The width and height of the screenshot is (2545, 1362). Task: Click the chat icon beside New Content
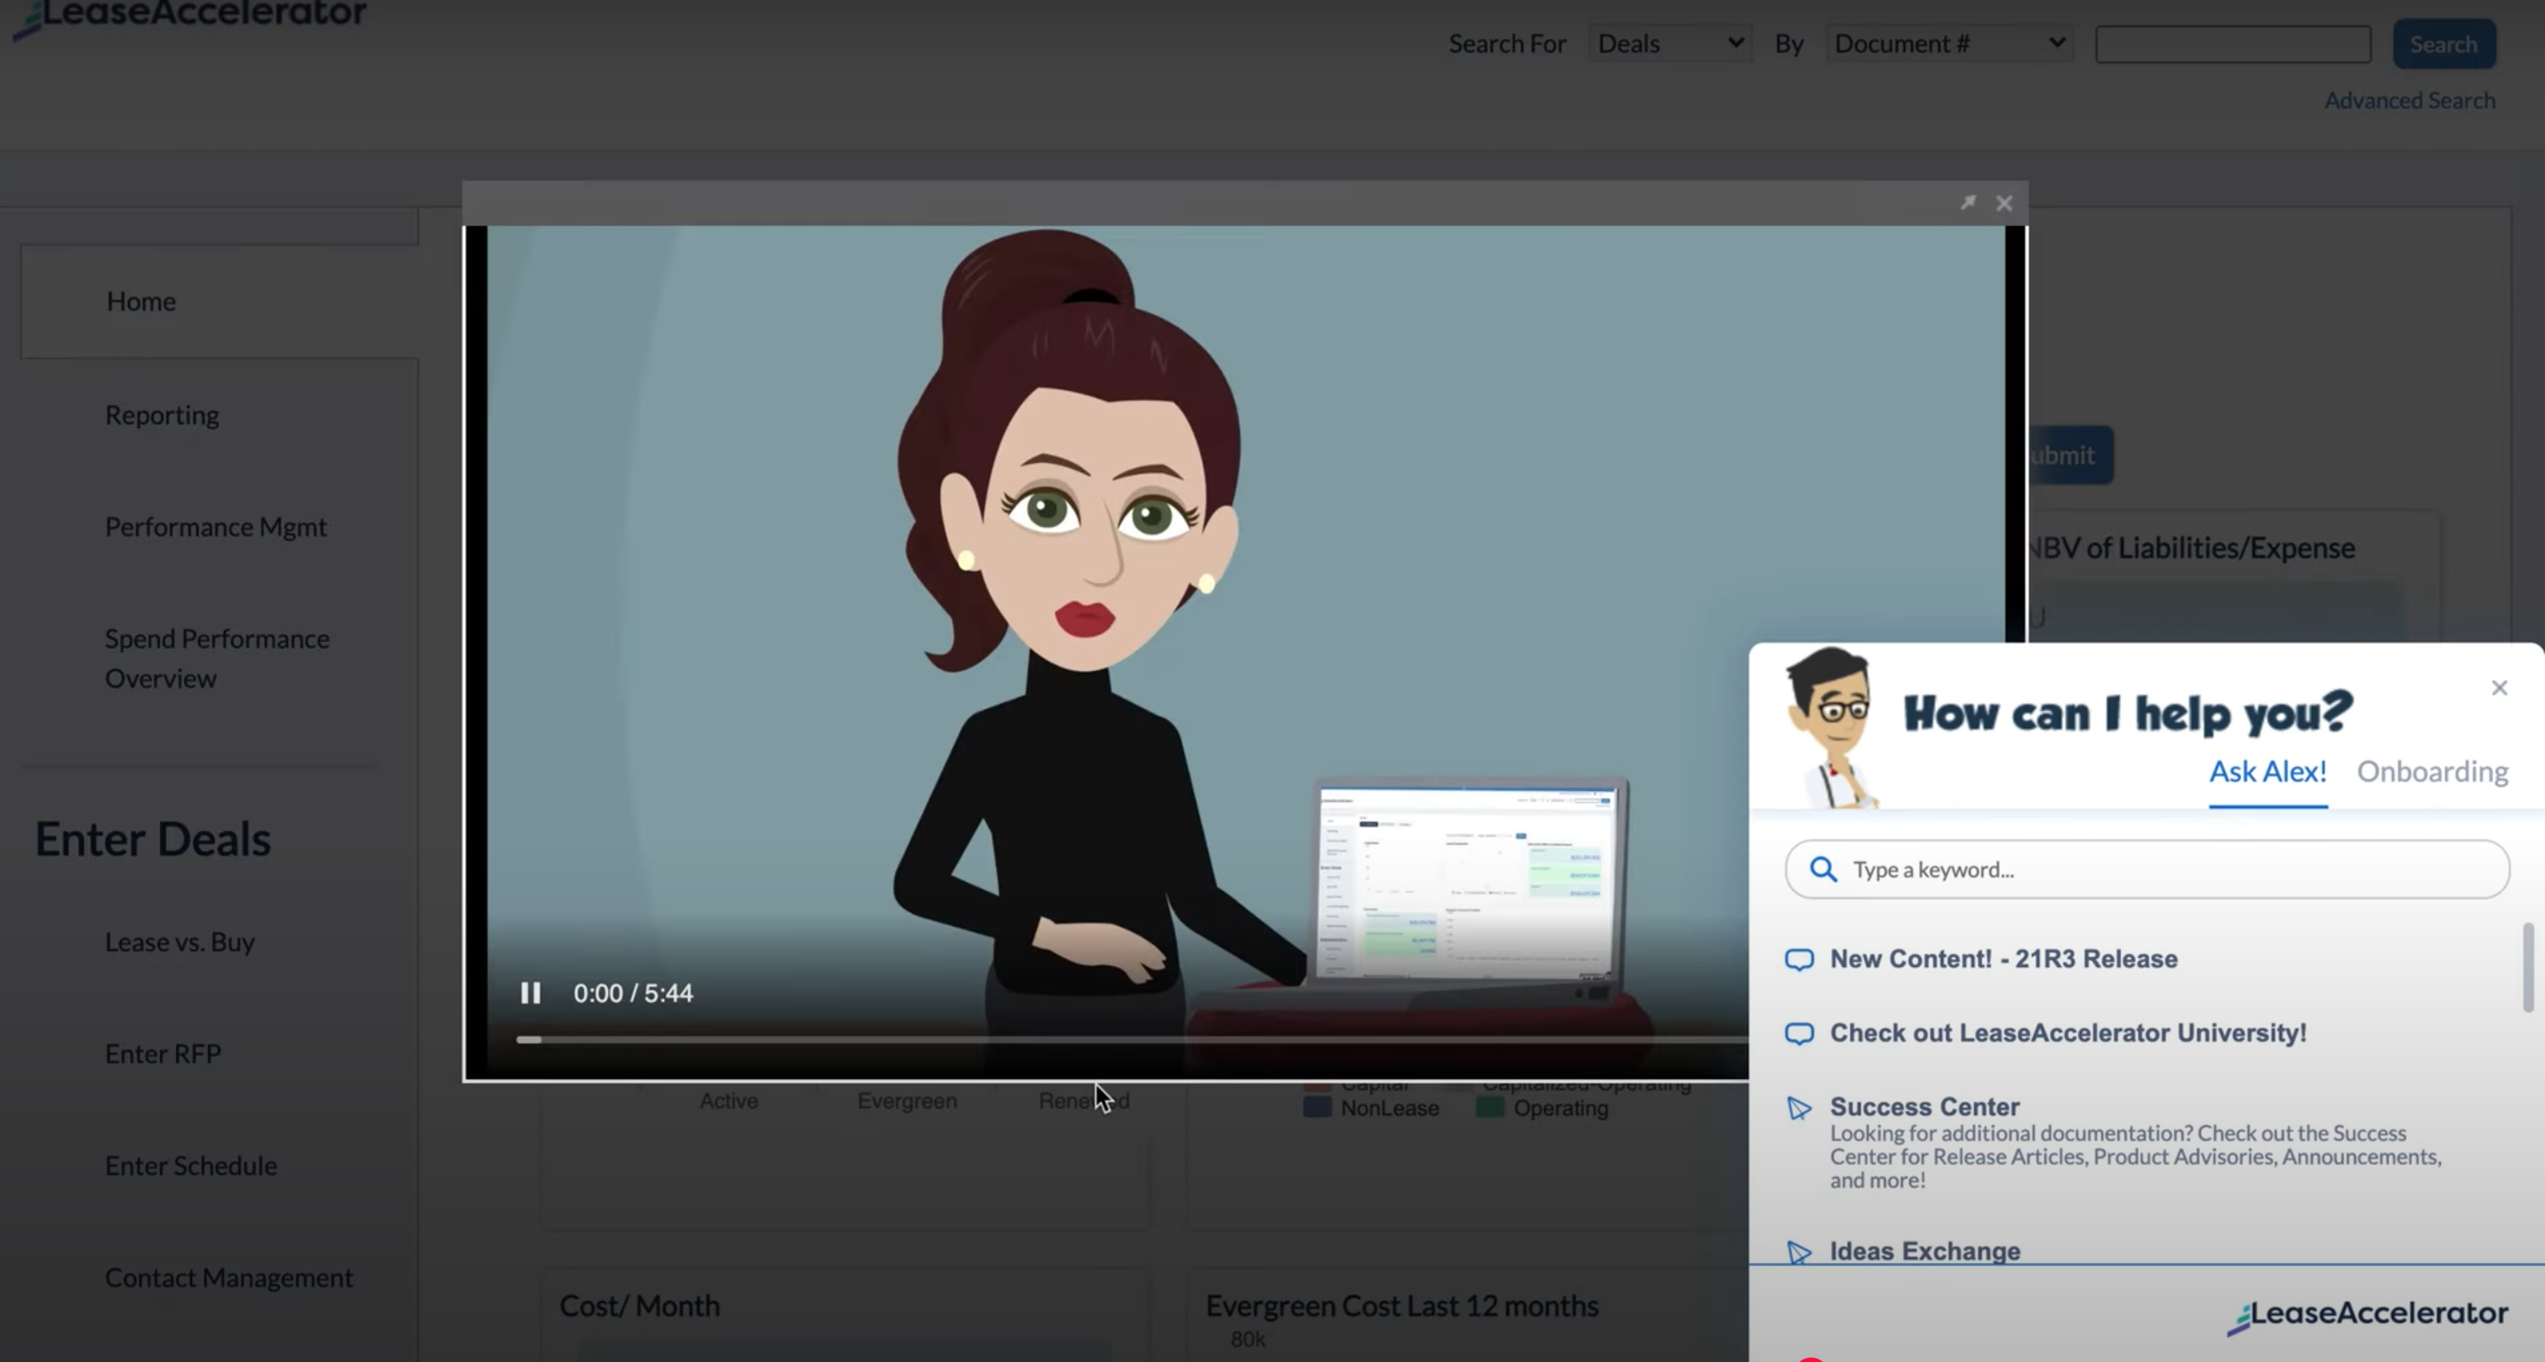pyautogui.click(x=1799, y=960)
